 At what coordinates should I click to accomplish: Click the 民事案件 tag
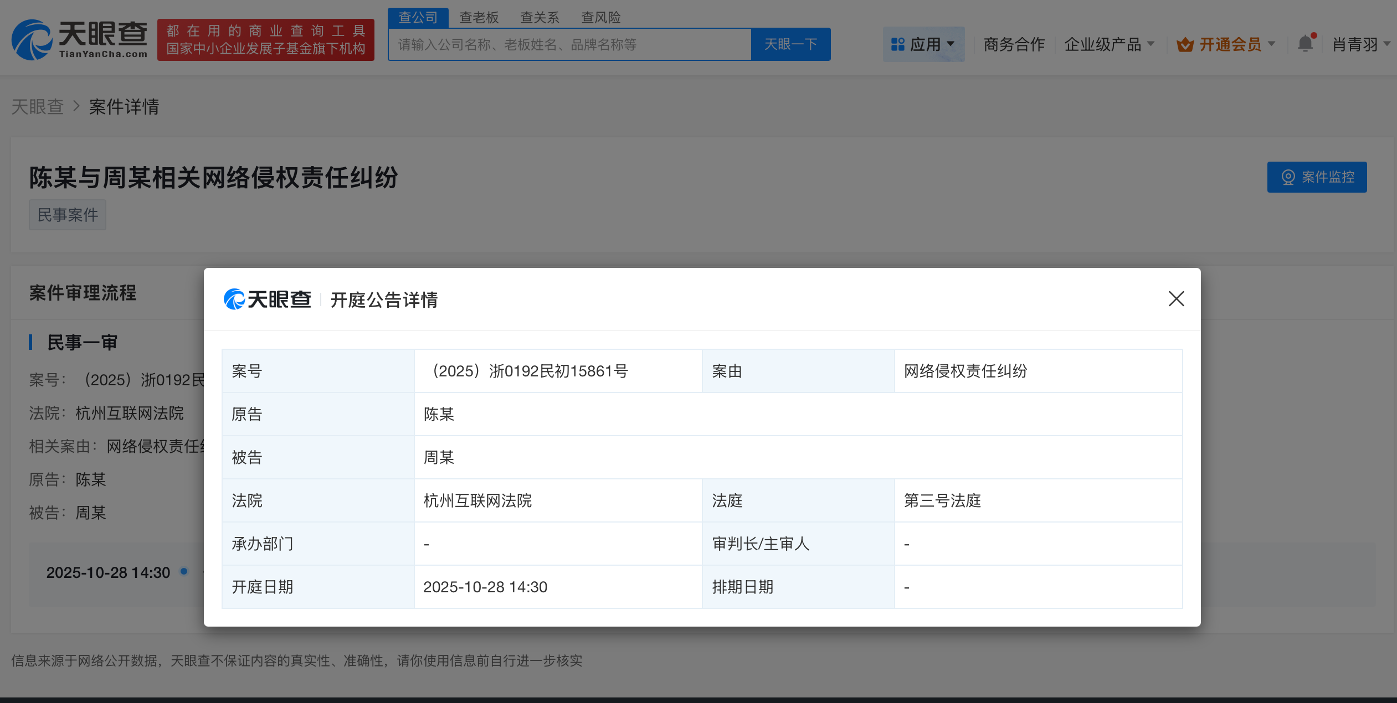click(x=67, y=215)
